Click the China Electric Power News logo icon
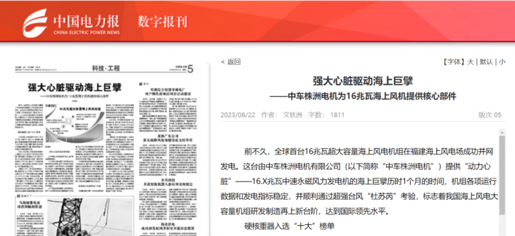Viewport: 515px width, 236px height. (35, 22)
